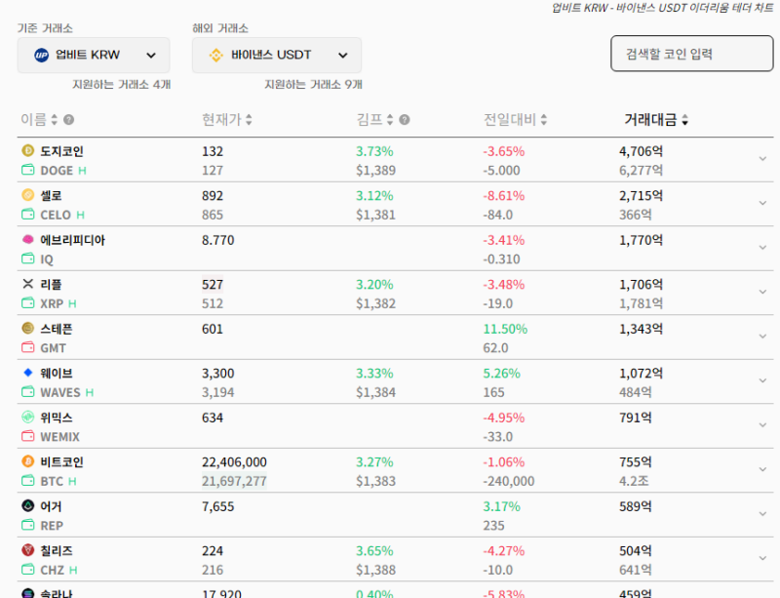Expand the 스테픈 row chevron
Viewport: 780px width, 598px height.
pos(762,337)
